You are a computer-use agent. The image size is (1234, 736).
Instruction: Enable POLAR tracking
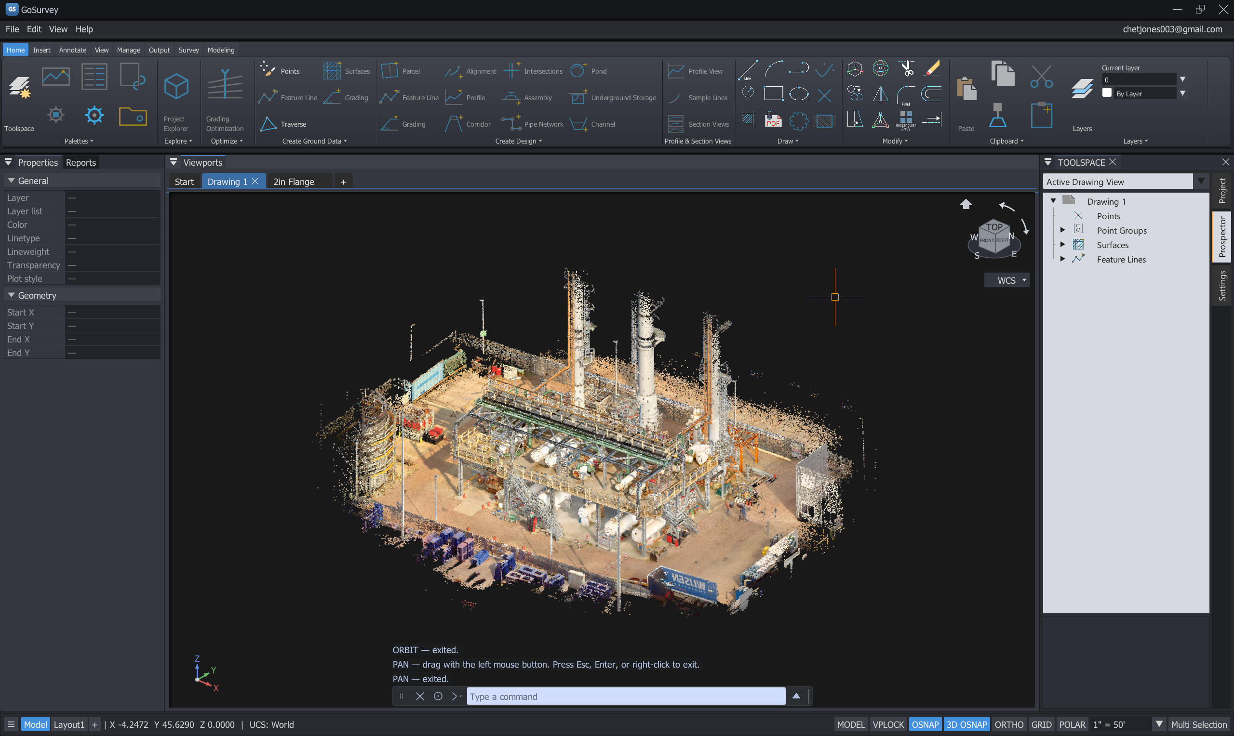pos(1072,724)
